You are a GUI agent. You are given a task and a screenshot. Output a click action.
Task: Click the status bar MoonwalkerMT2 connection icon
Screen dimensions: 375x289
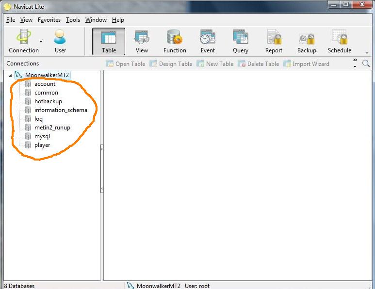pos(130,286)
